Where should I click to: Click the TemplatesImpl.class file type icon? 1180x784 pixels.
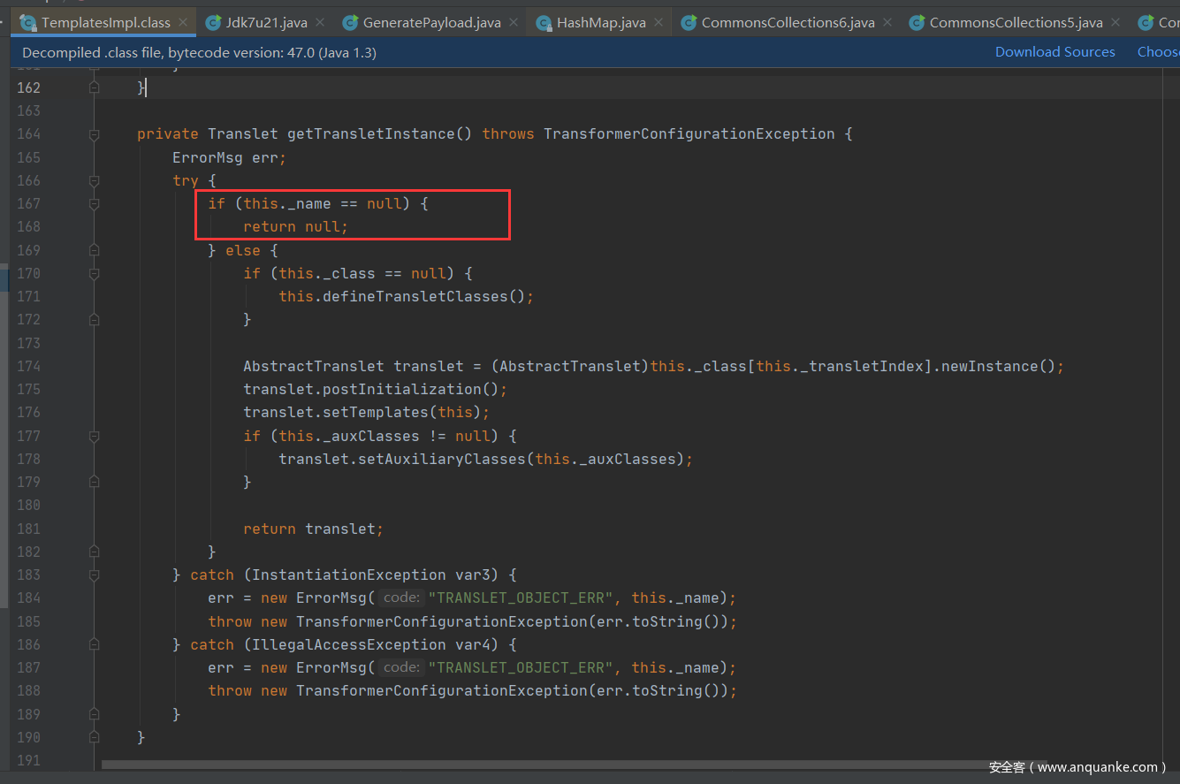click(x=28, y=23)
